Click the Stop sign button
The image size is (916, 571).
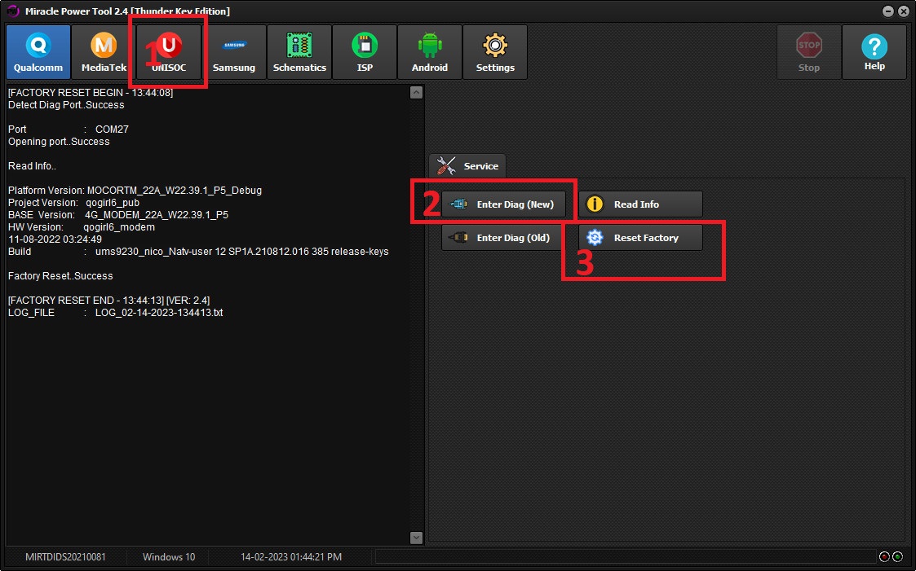click(x=809, y=52)
